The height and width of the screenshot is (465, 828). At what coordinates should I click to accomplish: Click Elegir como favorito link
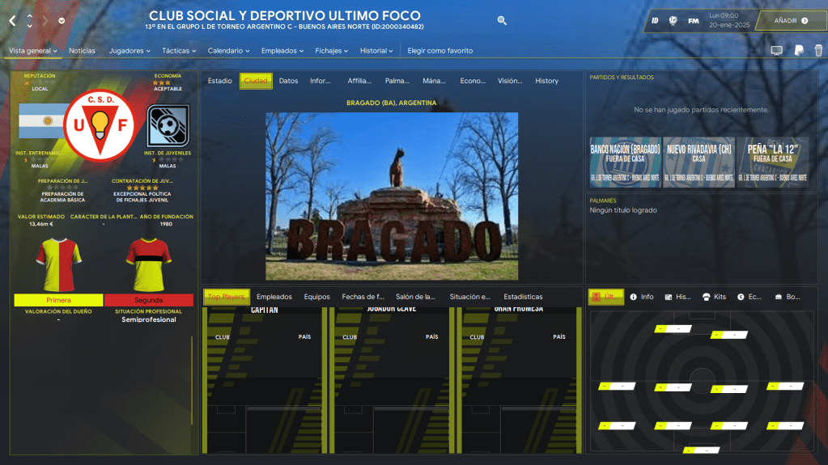pyautogui.click(x=439, y=51)
